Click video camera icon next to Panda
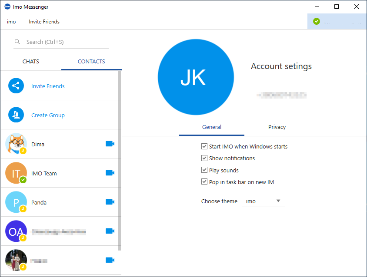This screenshot has width=367, height=277. pyautogui.click(x=110, y=202)
